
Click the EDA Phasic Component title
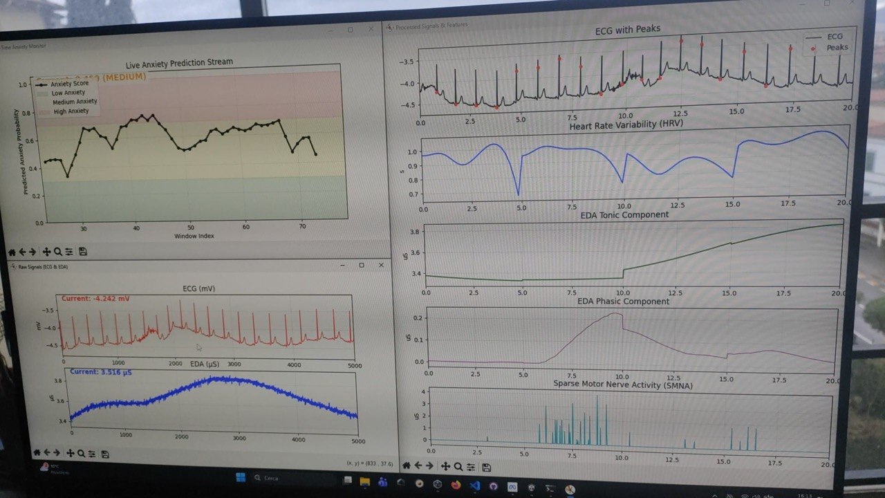[623, 302]
